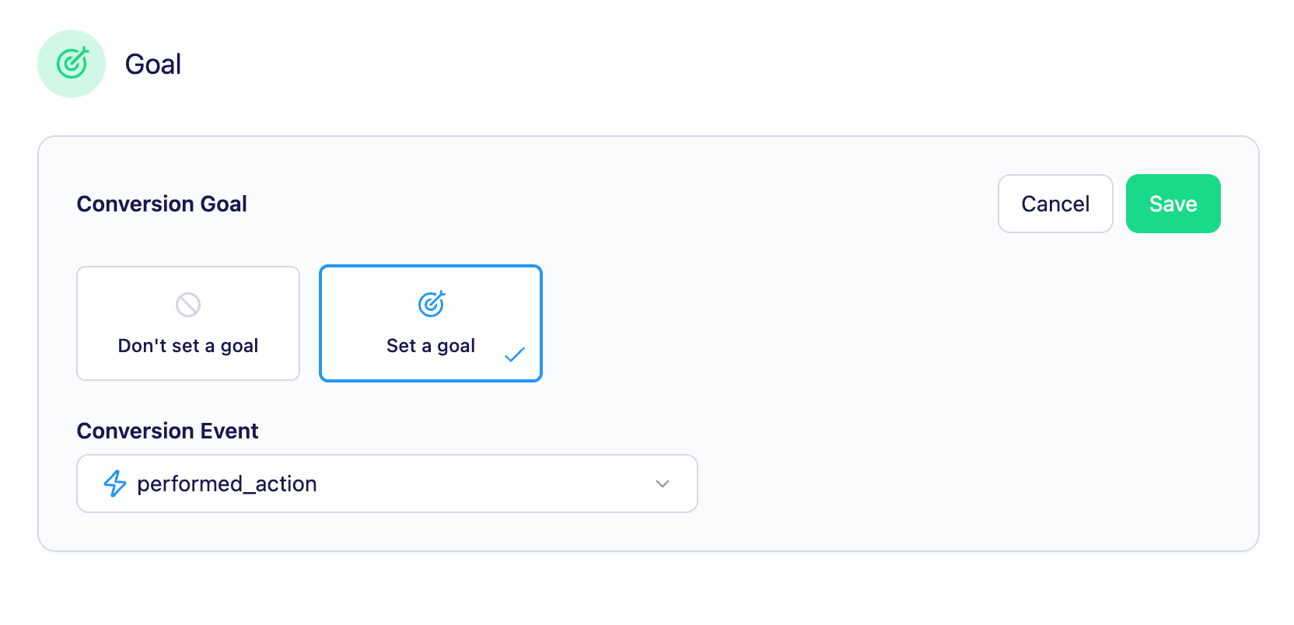1294x625 pixels.
Task: Click the chevron on the performed_action selector
Action: coord(662,484)
